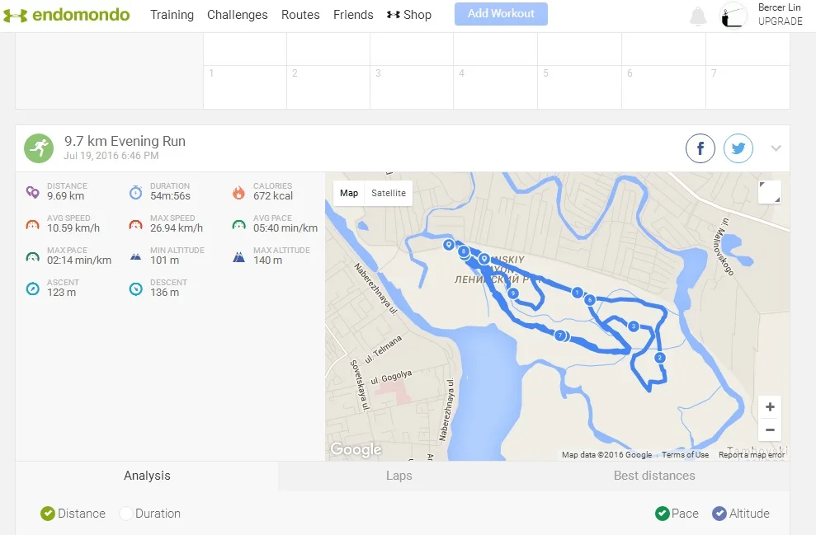Screen dimensions: 816x535
Task: Open the Challenges menu
Action: (237, 15)
